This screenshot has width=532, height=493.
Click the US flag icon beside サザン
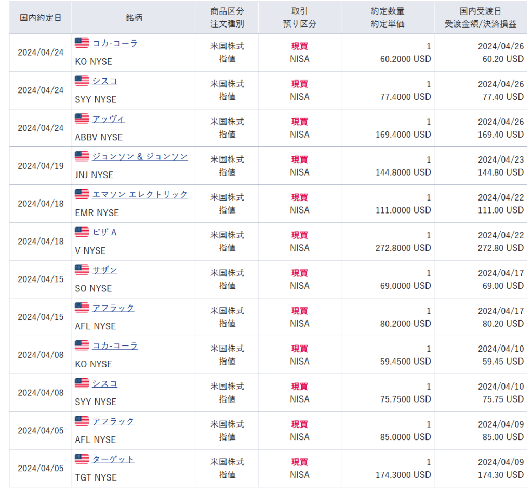tap(82, 270)
